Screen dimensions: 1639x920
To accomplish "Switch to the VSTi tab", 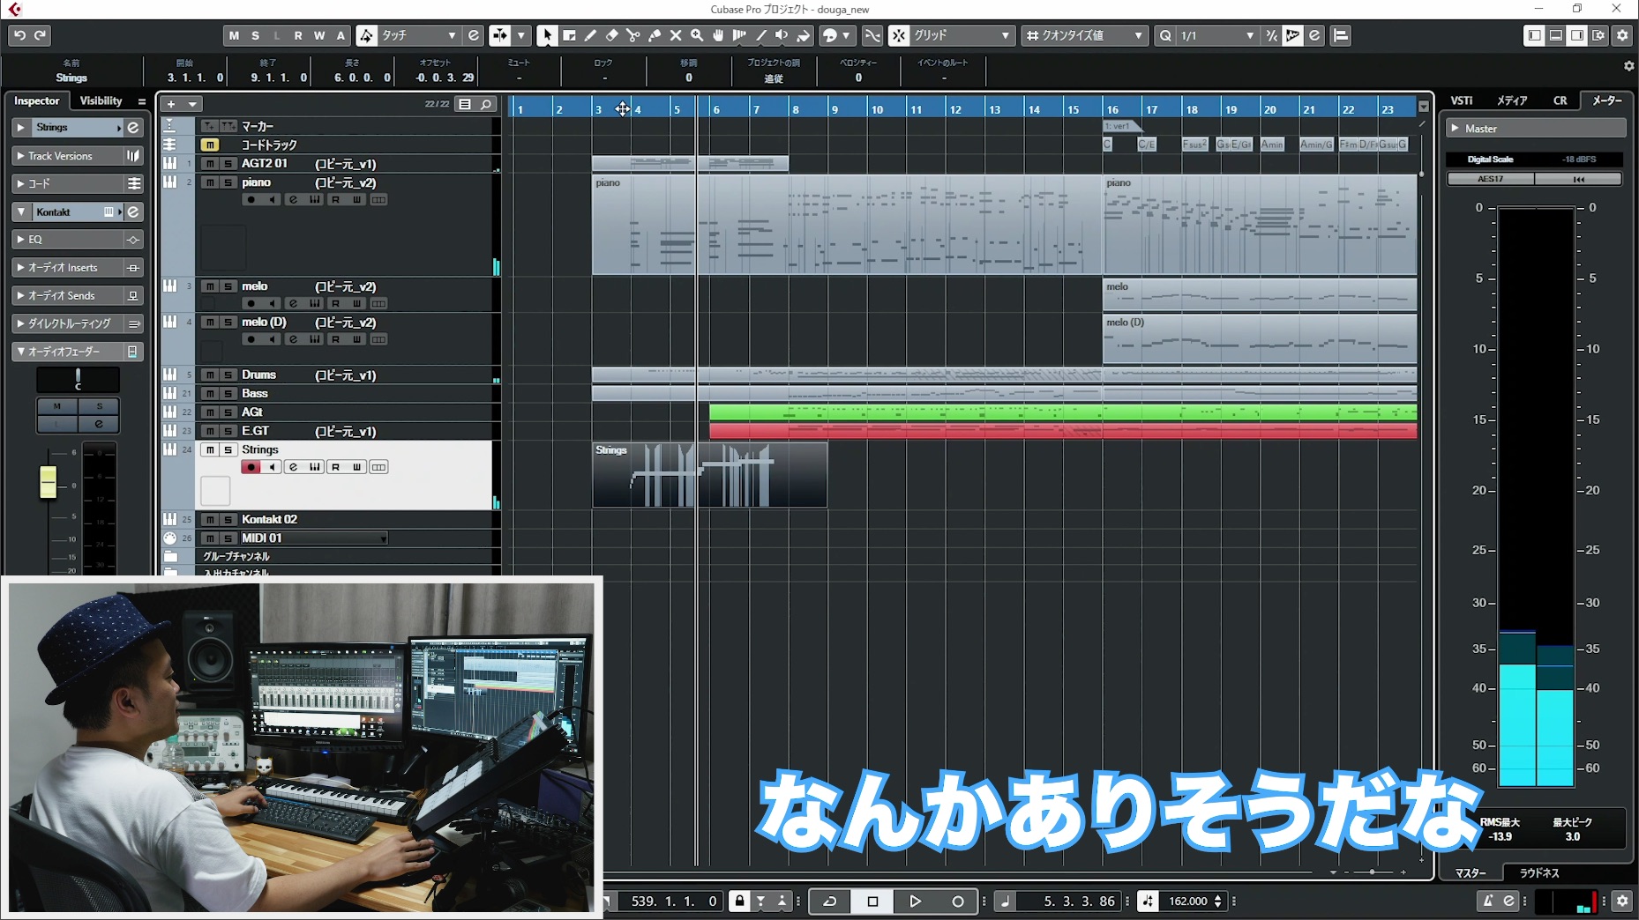I will point(1462,100).
